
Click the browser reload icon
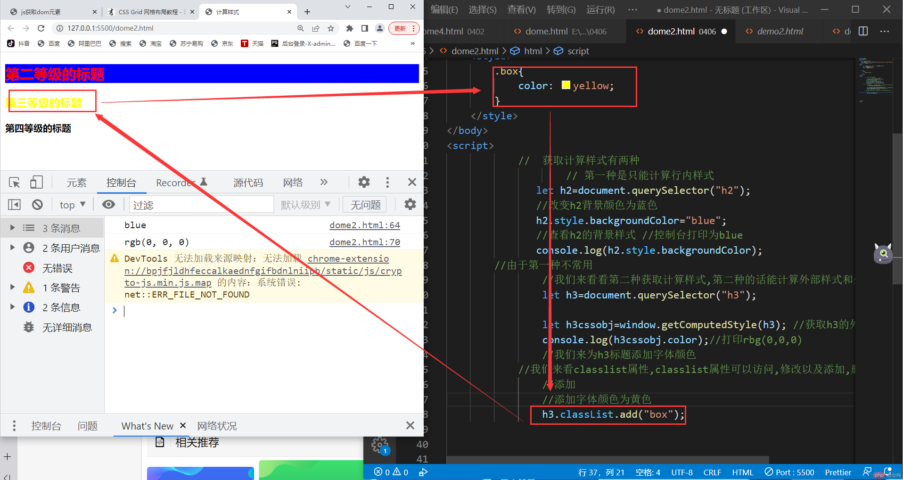tap(41, 28)
